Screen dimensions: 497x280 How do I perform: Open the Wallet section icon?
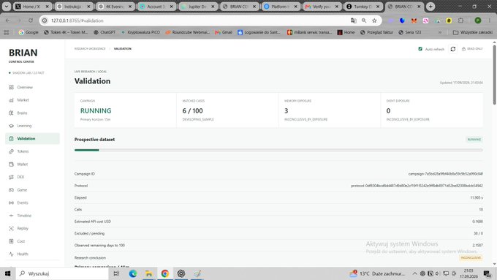click(12, 164)
